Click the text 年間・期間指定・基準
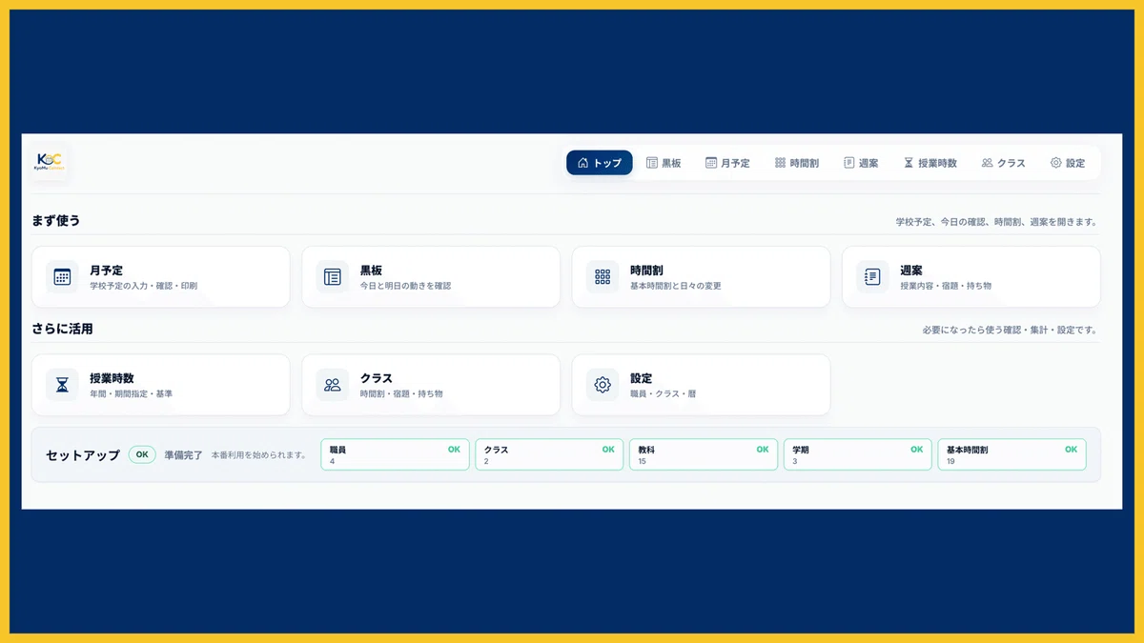1144x643 pixels. 132,393
